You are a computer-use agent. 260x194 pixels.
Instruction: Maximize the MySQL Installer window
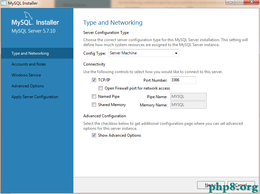(x=239, y=2)
